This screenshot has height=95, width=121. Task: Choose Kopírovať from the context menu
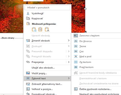click(37, 19)
